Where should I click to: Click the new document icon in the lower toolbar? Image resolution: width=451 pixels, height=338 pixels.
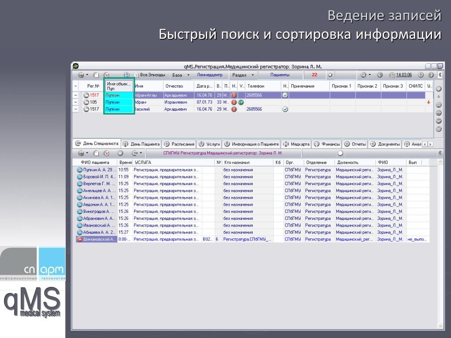click(96, 153)
